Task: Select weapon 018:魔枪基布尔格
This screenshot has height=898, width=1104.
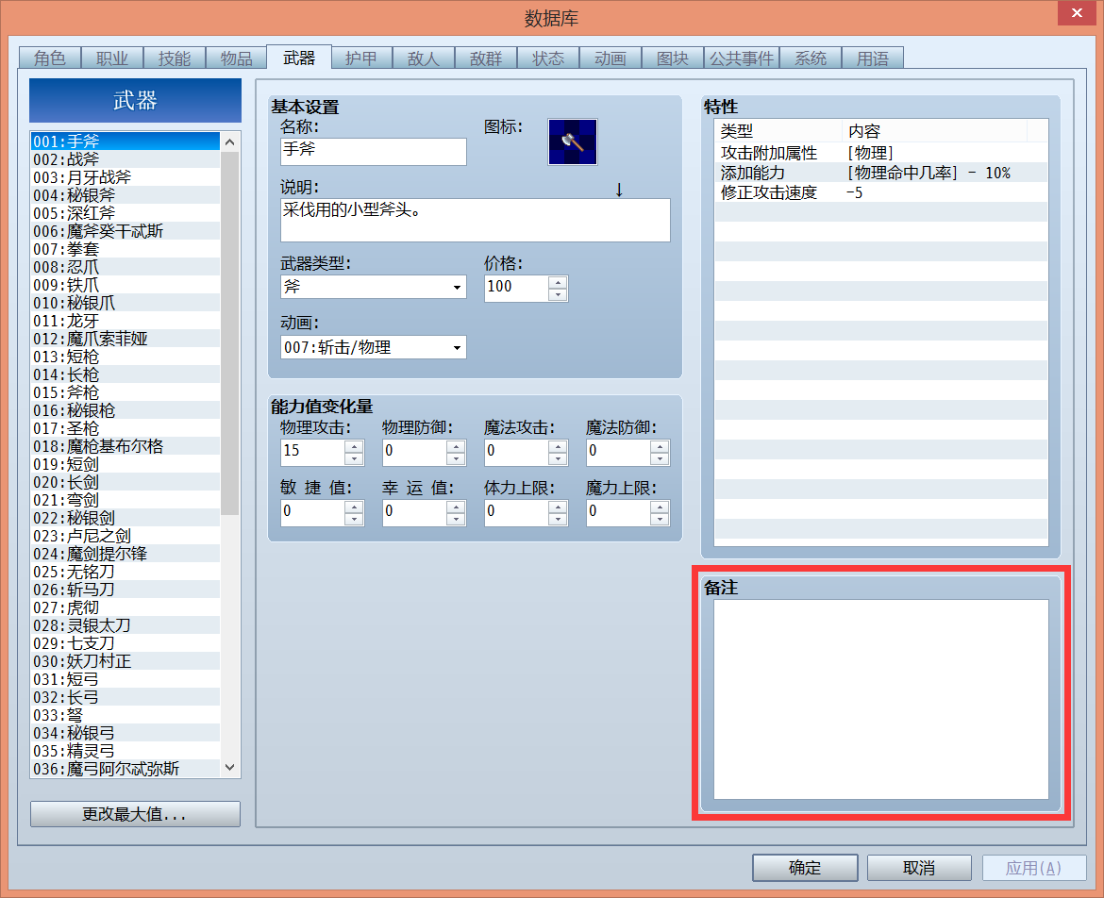Action: (125, 446)
